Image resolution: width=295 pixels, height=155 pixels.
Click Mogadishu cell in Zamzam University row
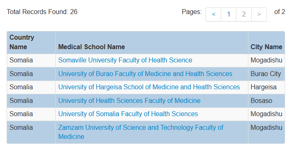click(266, 127)
